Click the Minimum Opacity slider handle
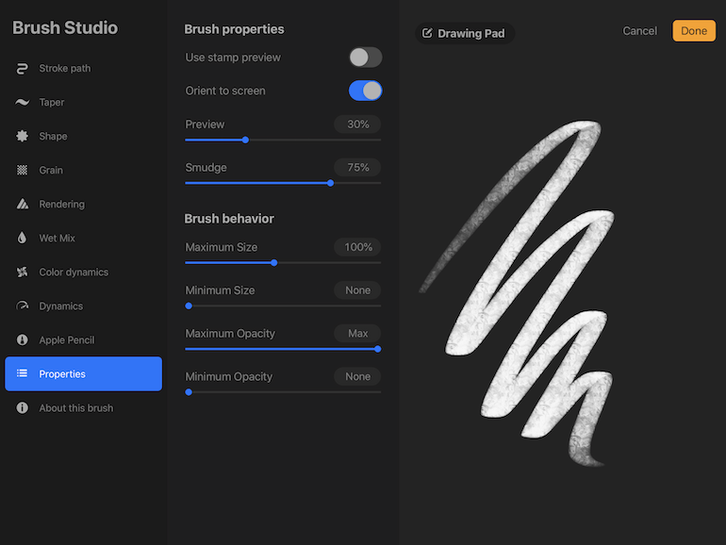The image size is (726, 545). coord(189,391)
